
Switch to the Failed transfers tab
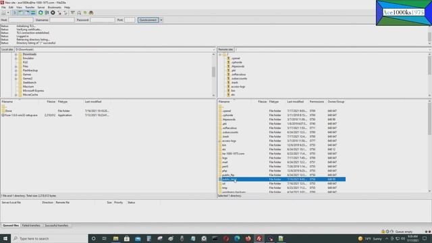click(x=31, y=225)
